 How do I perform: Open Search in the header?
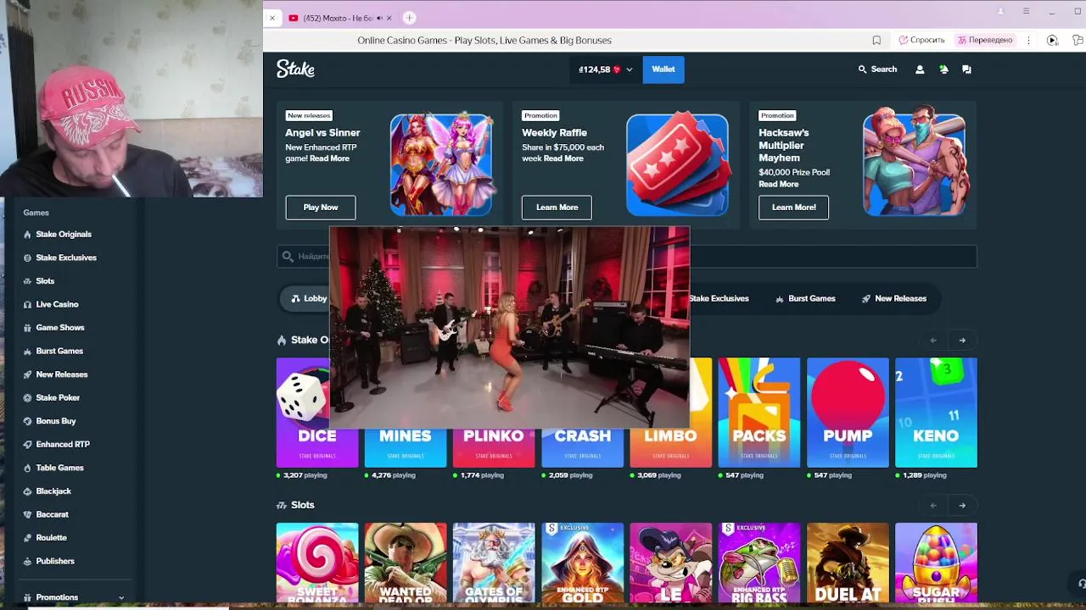coord(877,69)
